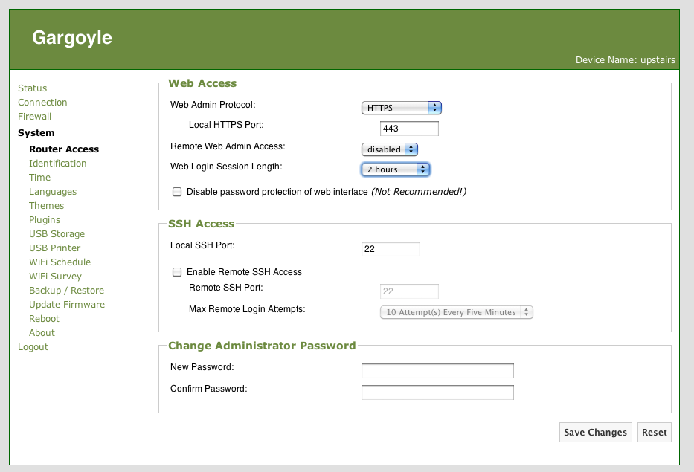Focus the New Password field

[x=437, y=371]
